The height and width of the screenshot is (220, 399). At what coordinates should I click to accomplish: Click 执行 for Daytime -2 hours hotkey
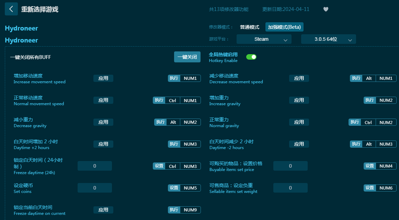coord(356,144)
